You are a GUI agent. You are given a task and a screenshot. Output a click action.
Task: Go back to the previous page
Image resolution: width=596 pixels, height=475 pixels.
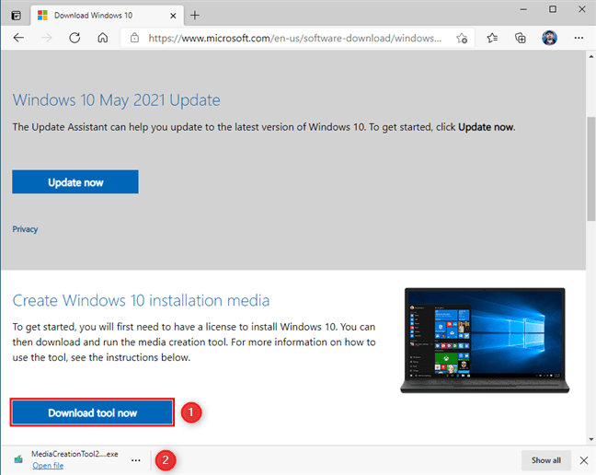[x=18, y=38]
